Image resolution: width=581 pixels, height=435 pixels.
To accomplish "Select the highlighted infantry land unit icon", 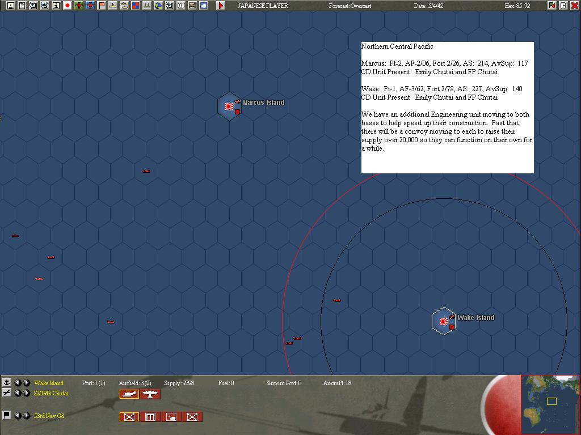I will point(129,417).
